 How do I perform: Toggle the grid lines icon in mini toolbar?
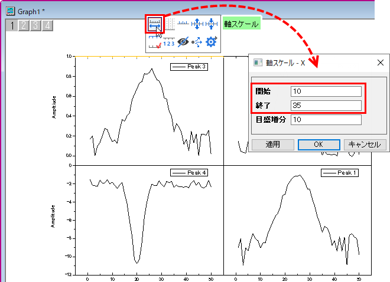(170, 24)
